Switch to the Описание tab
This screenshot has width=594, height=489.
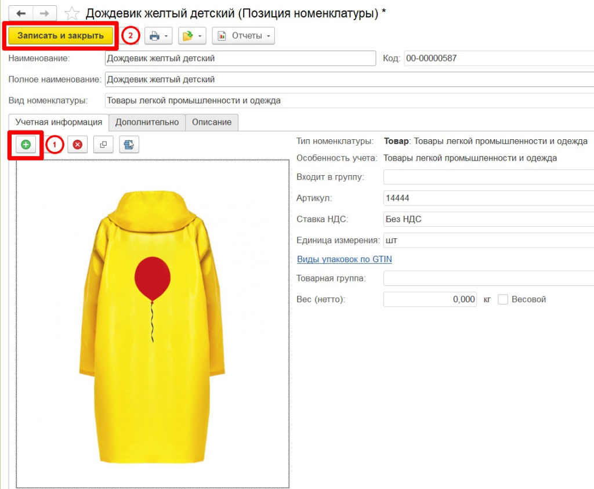tap(212, 122)
